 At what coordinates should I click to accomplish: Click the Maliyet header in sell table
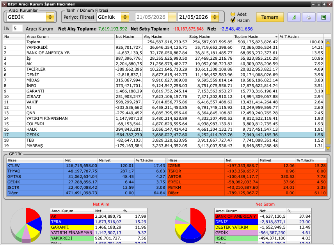[x=276, y=160]
